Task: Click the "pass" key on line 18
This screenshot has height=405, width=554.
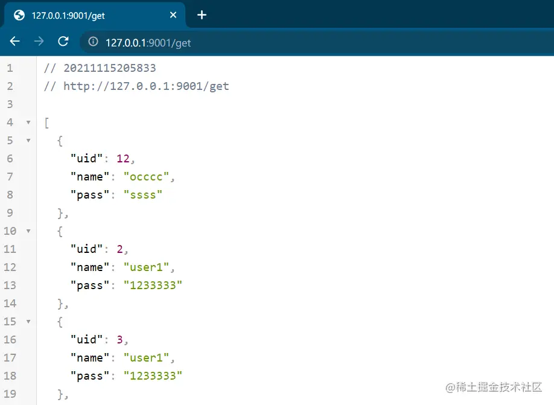Action: point(90,375)
